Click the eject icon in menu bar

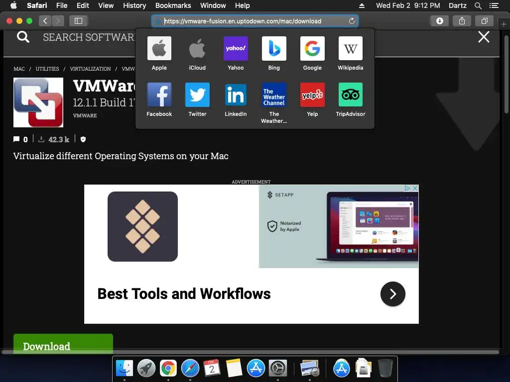click(x=362, y=5)
